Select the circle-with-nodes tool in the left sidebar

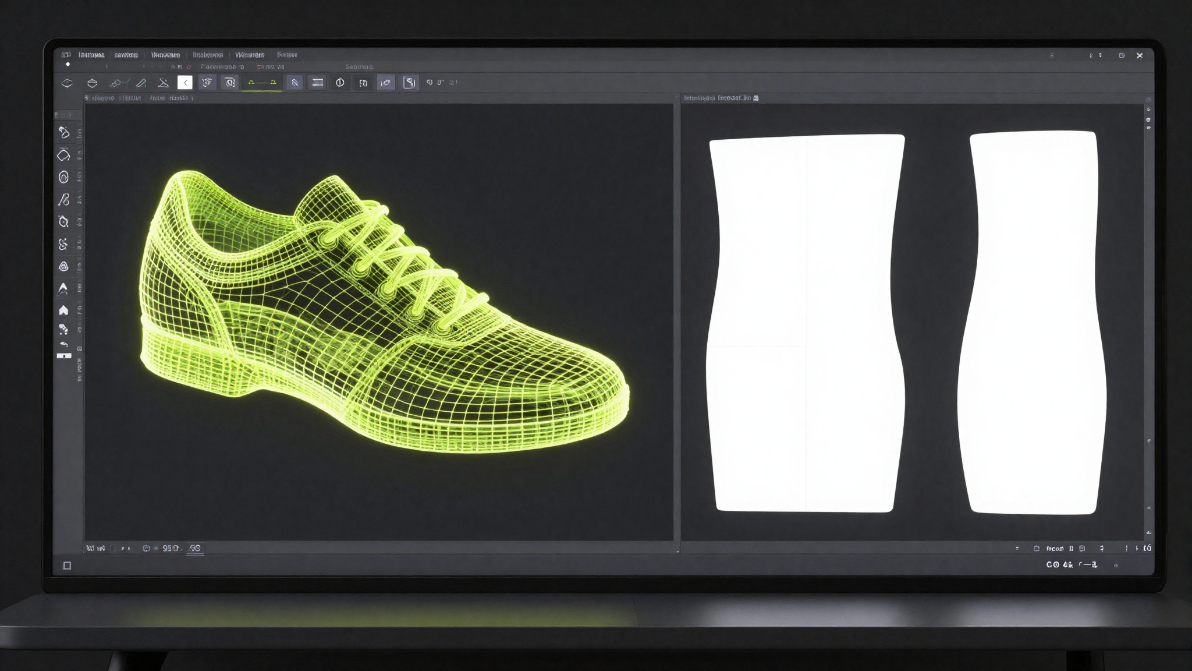point(64,221)
